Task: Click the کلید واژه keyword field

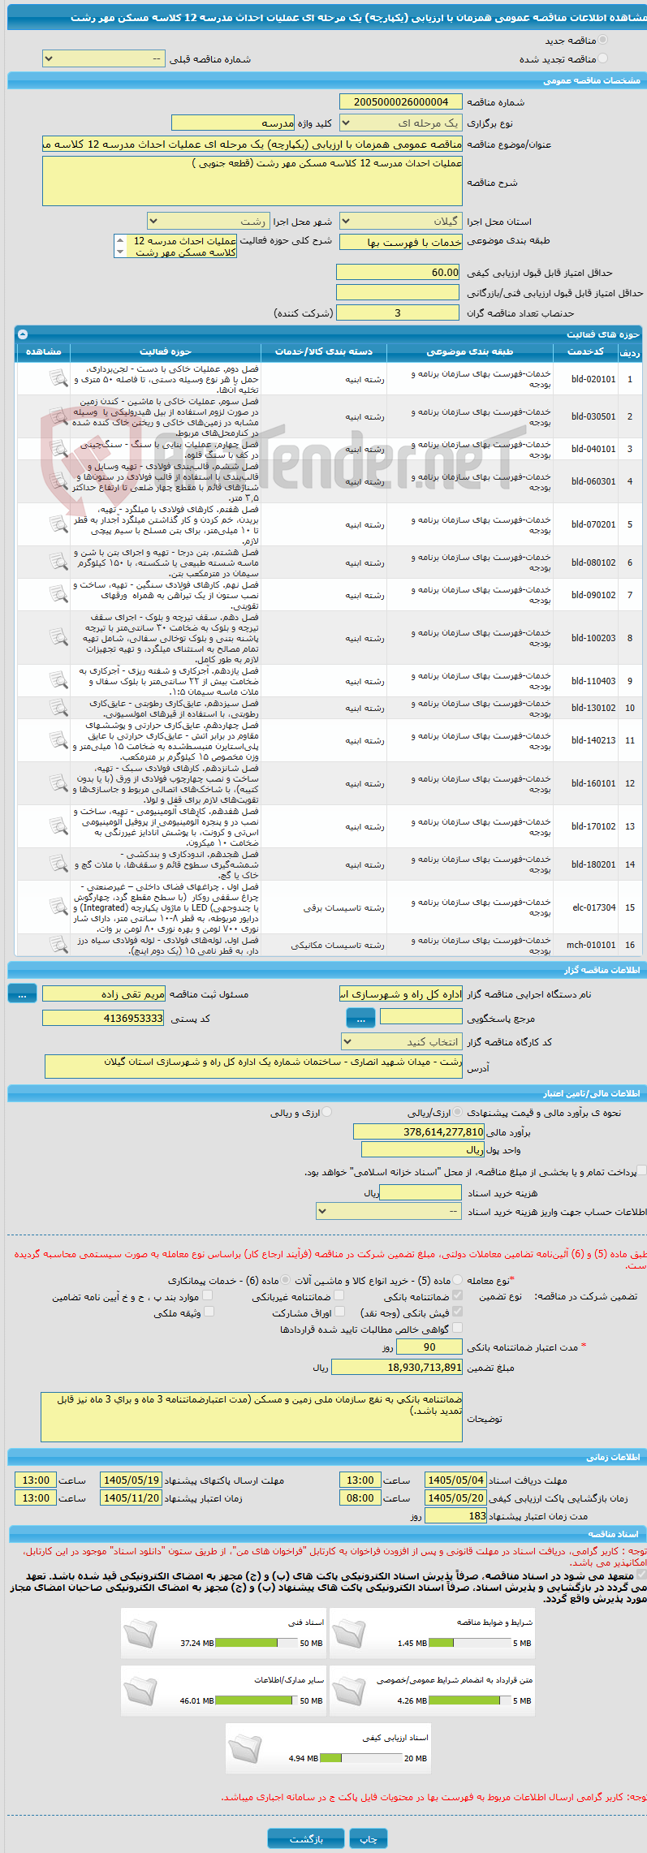Action: point(233,123)
